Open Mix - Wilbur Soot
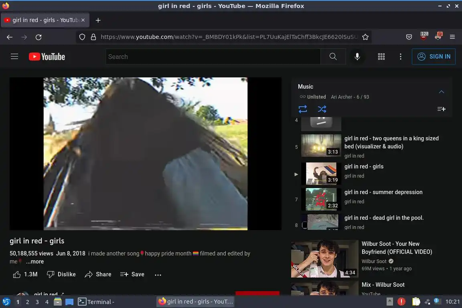 [383, 285]
